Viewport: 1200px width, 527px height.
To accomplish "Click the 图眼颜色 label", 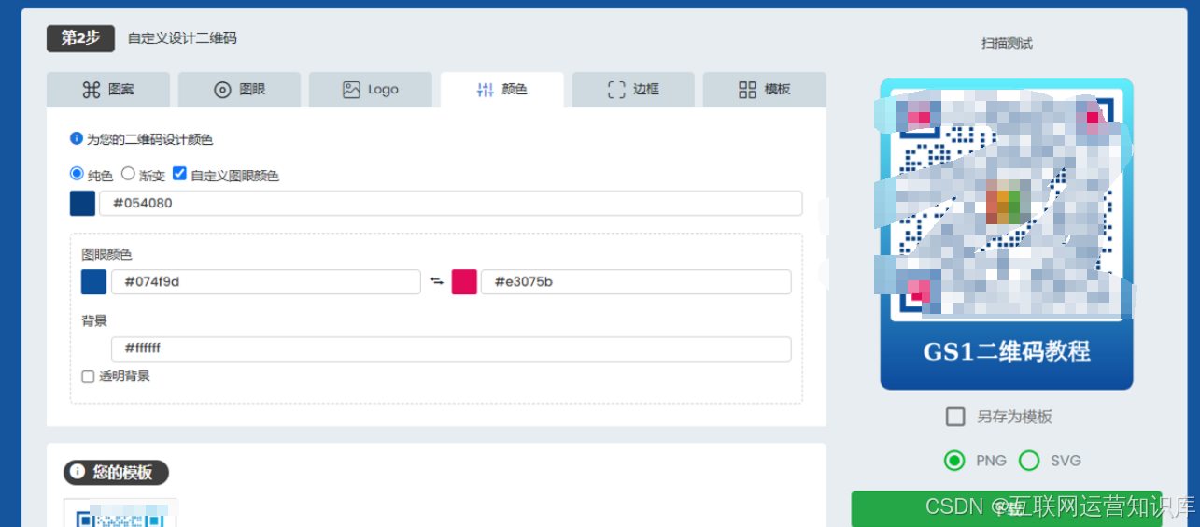I will [106, 254].
